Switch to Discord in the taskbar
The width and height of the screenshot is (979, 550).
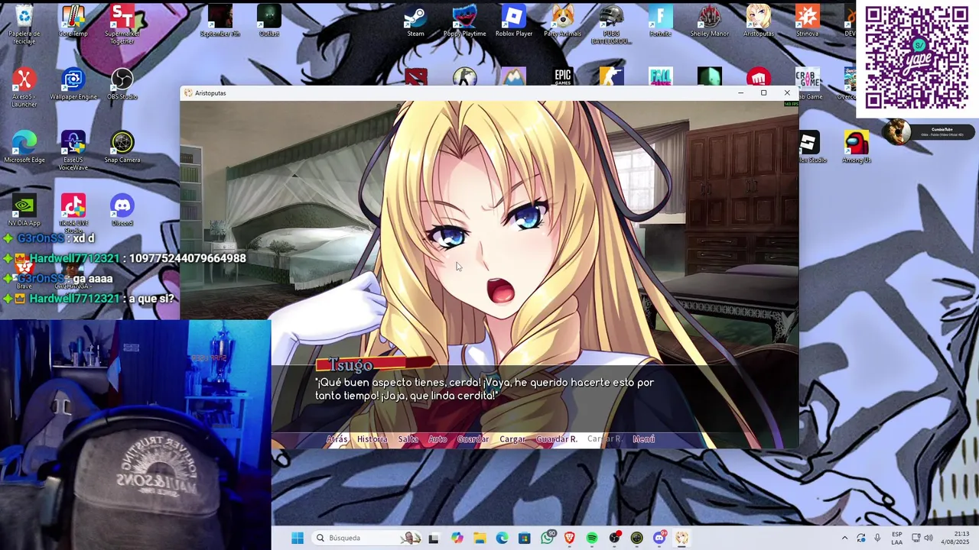pyautogui.click(x=659, y=538)
